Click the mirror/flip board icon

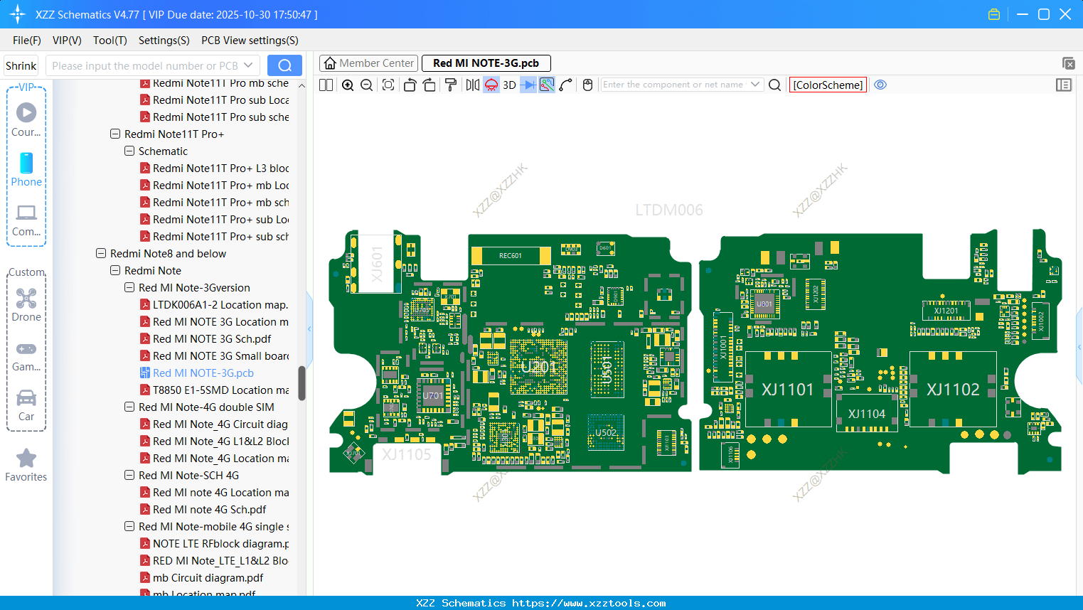coord(473,85)
